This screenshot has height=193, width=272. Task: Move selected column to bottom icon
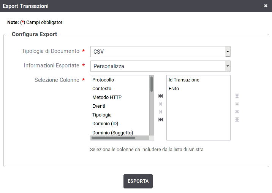point(237,120)
